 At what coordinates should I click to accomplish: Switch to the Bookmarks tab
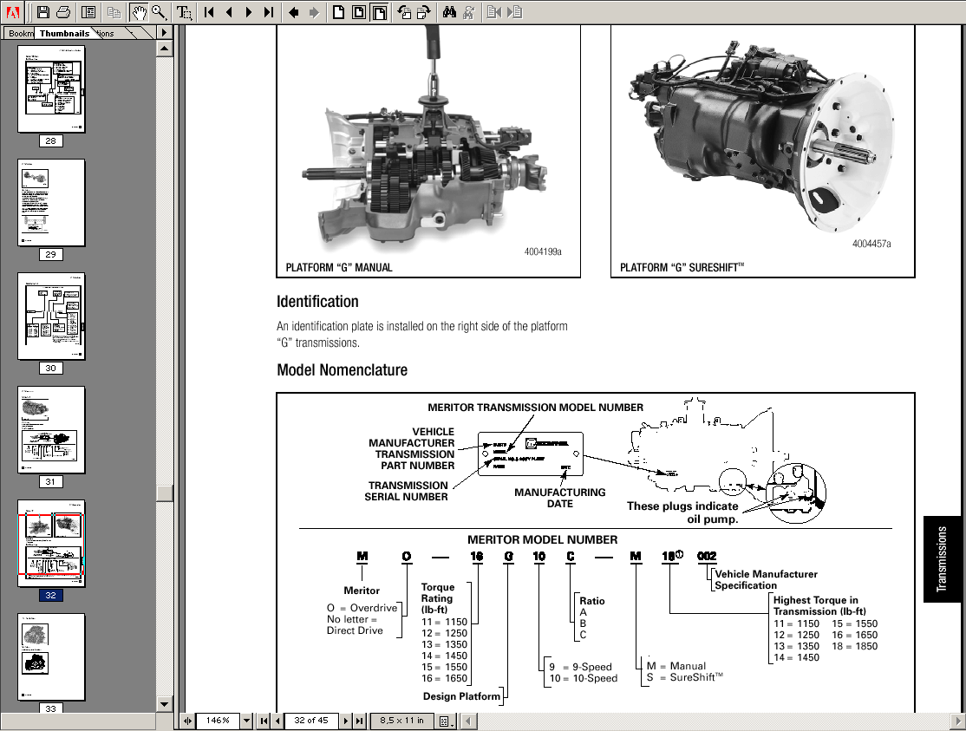coord(19,32)
